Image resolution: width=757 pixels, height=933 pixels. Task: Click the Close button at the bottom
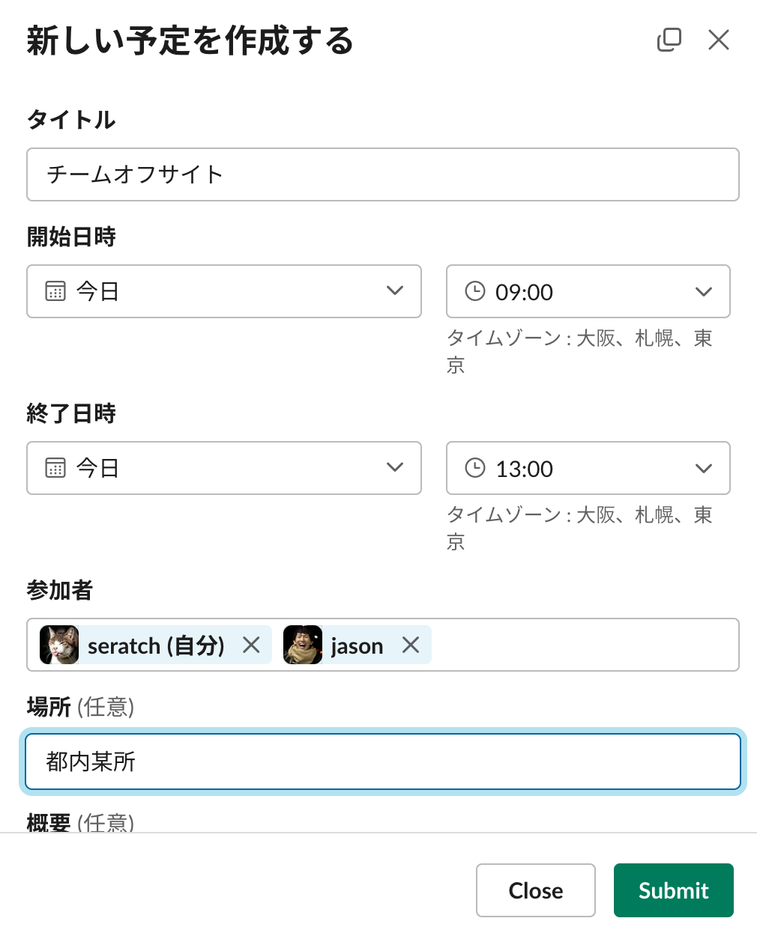coord(535,890)
